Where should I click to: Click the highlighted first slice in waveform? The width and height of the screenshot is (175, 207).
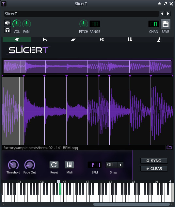[x=13, y=111]
